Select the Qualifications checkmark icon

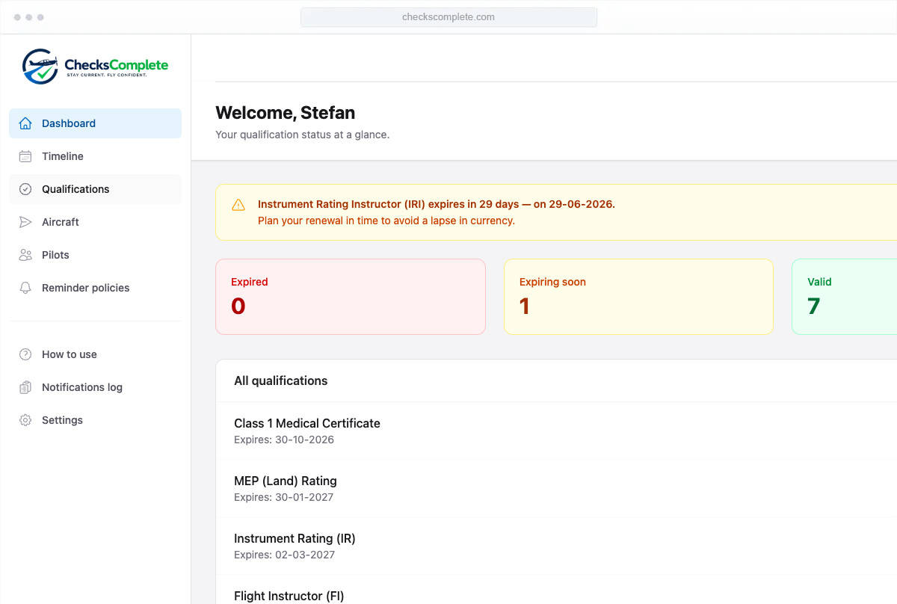pos(25,189)
